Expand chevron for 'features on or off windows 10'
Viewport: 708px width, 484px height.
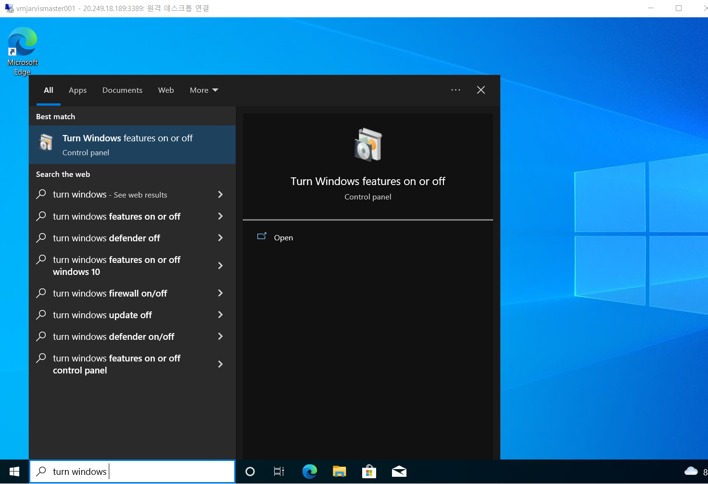tap(220, 265)
